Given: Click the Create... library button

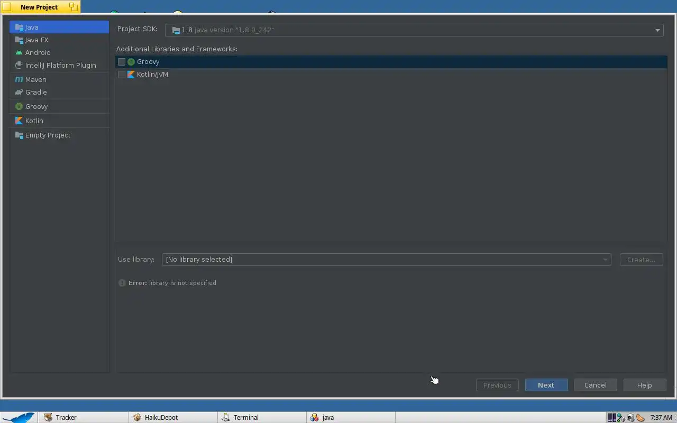Looking at the screenshot, I should [x=641, y=260].
